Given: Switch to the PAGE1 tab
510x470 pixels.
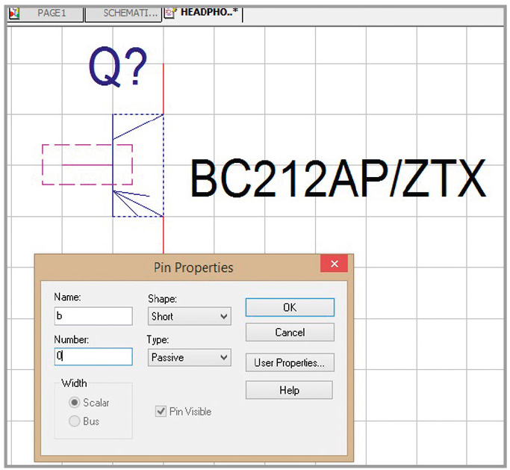Looking at the screenshot, I should click(x=46, y=13).
